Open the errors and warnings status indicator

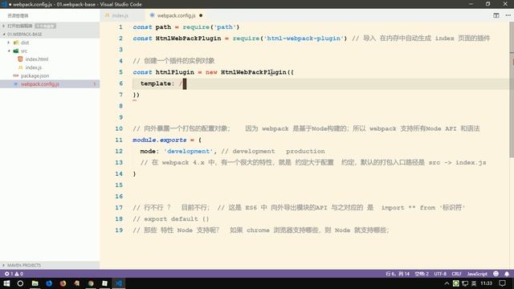[x=14, y=274]
